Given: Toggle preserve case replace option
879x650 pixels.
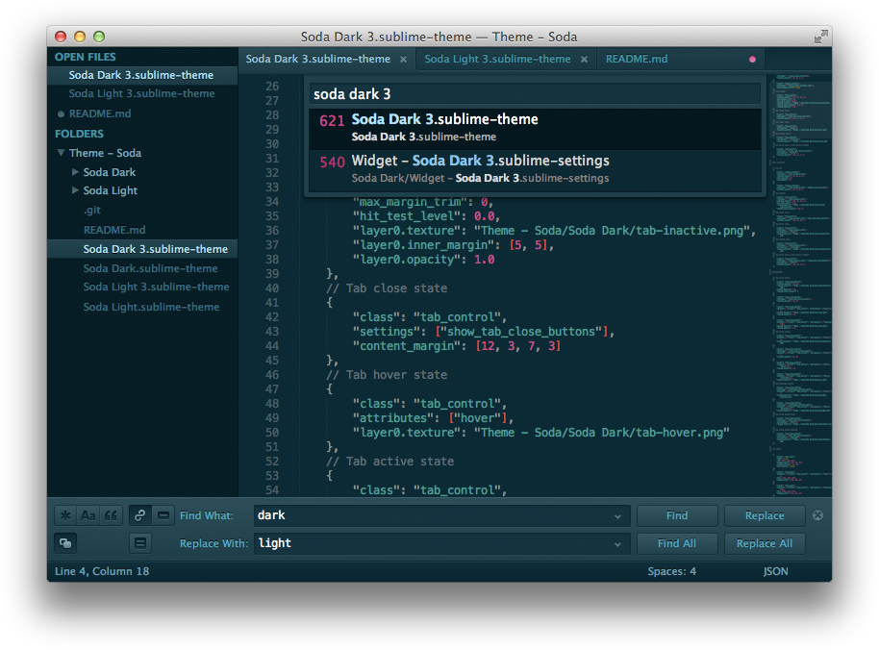Looking at the screenshot, I should (x=65, y=543).
